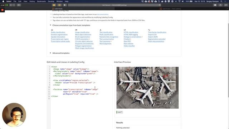Click the half-circle reader icon in Safari toolbar

point(65,5)
